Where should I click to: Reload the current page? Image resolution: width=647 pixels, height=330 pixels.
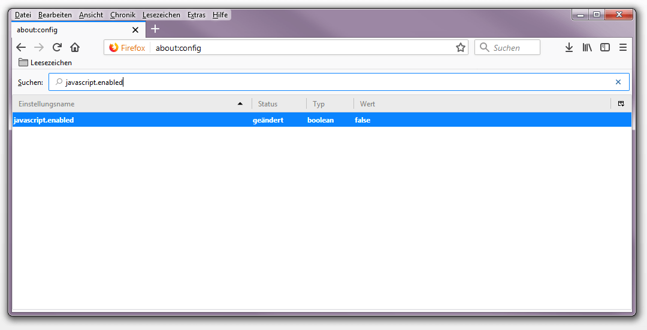57,48
